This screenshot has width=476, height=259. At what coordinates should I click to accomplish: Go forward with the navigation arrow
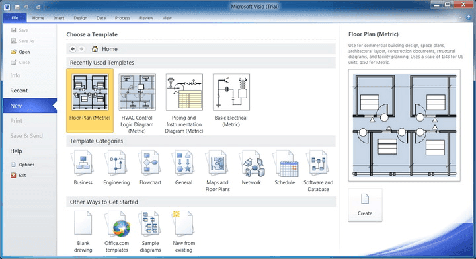coord(81,49)
